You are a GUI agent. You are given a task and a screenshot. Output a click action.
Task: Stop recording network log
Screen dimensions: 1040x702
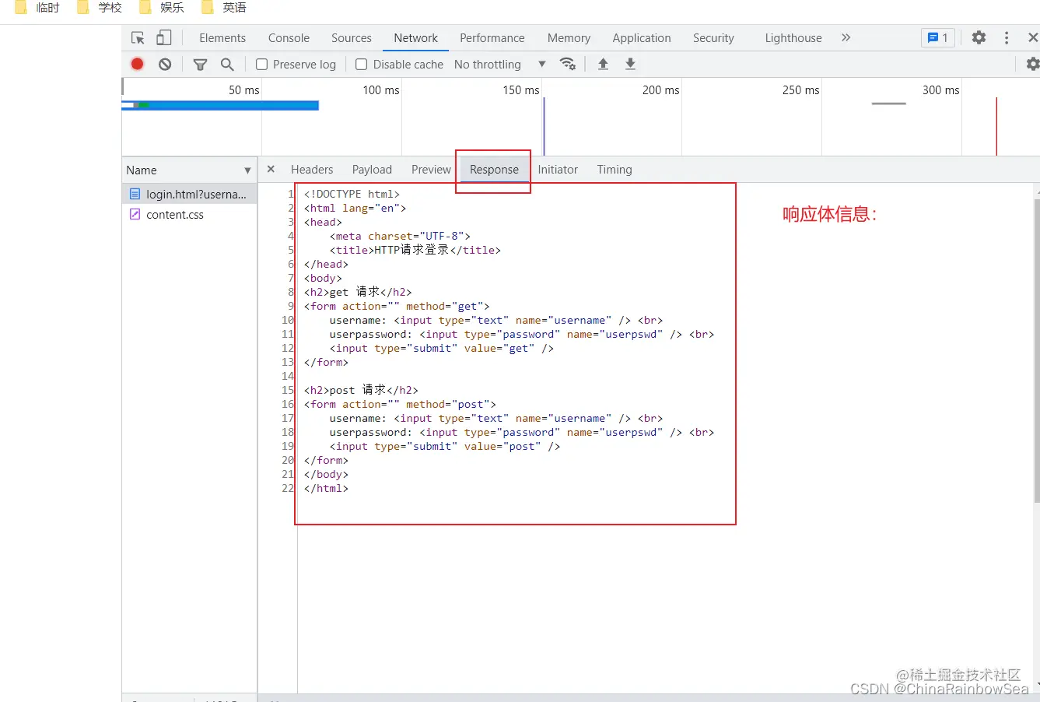[138, 64]
